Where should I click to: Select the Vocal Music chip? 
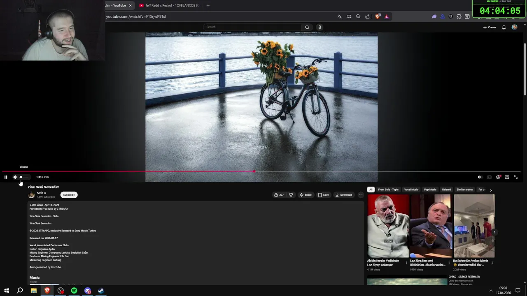(411, 190)
